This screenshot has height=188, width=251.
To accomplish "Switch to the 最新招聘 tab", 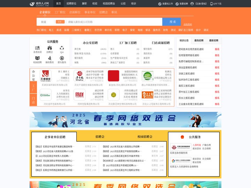I will (214, 40).
